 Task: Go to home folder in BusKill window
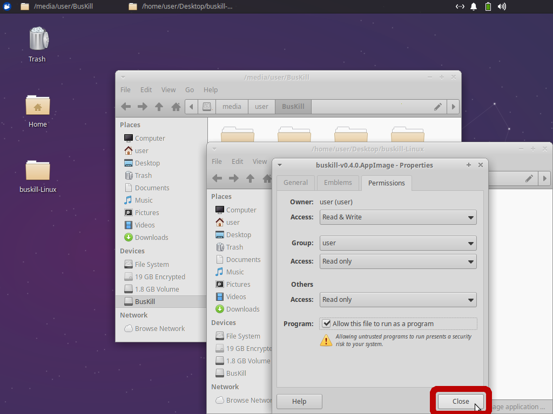tap(176, 106)
